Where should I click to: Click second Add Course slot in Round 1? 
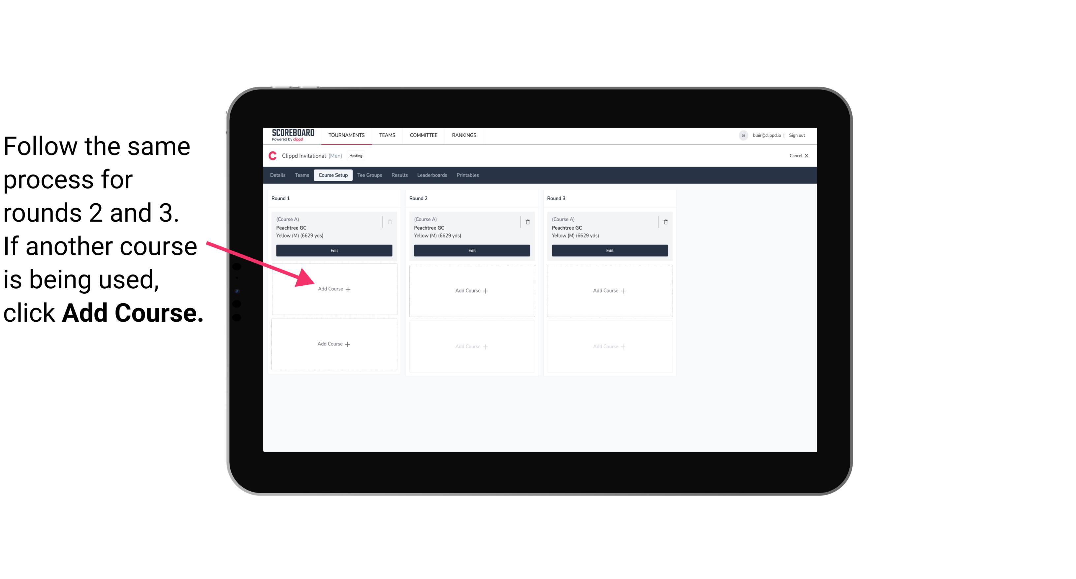click(333, 344)
